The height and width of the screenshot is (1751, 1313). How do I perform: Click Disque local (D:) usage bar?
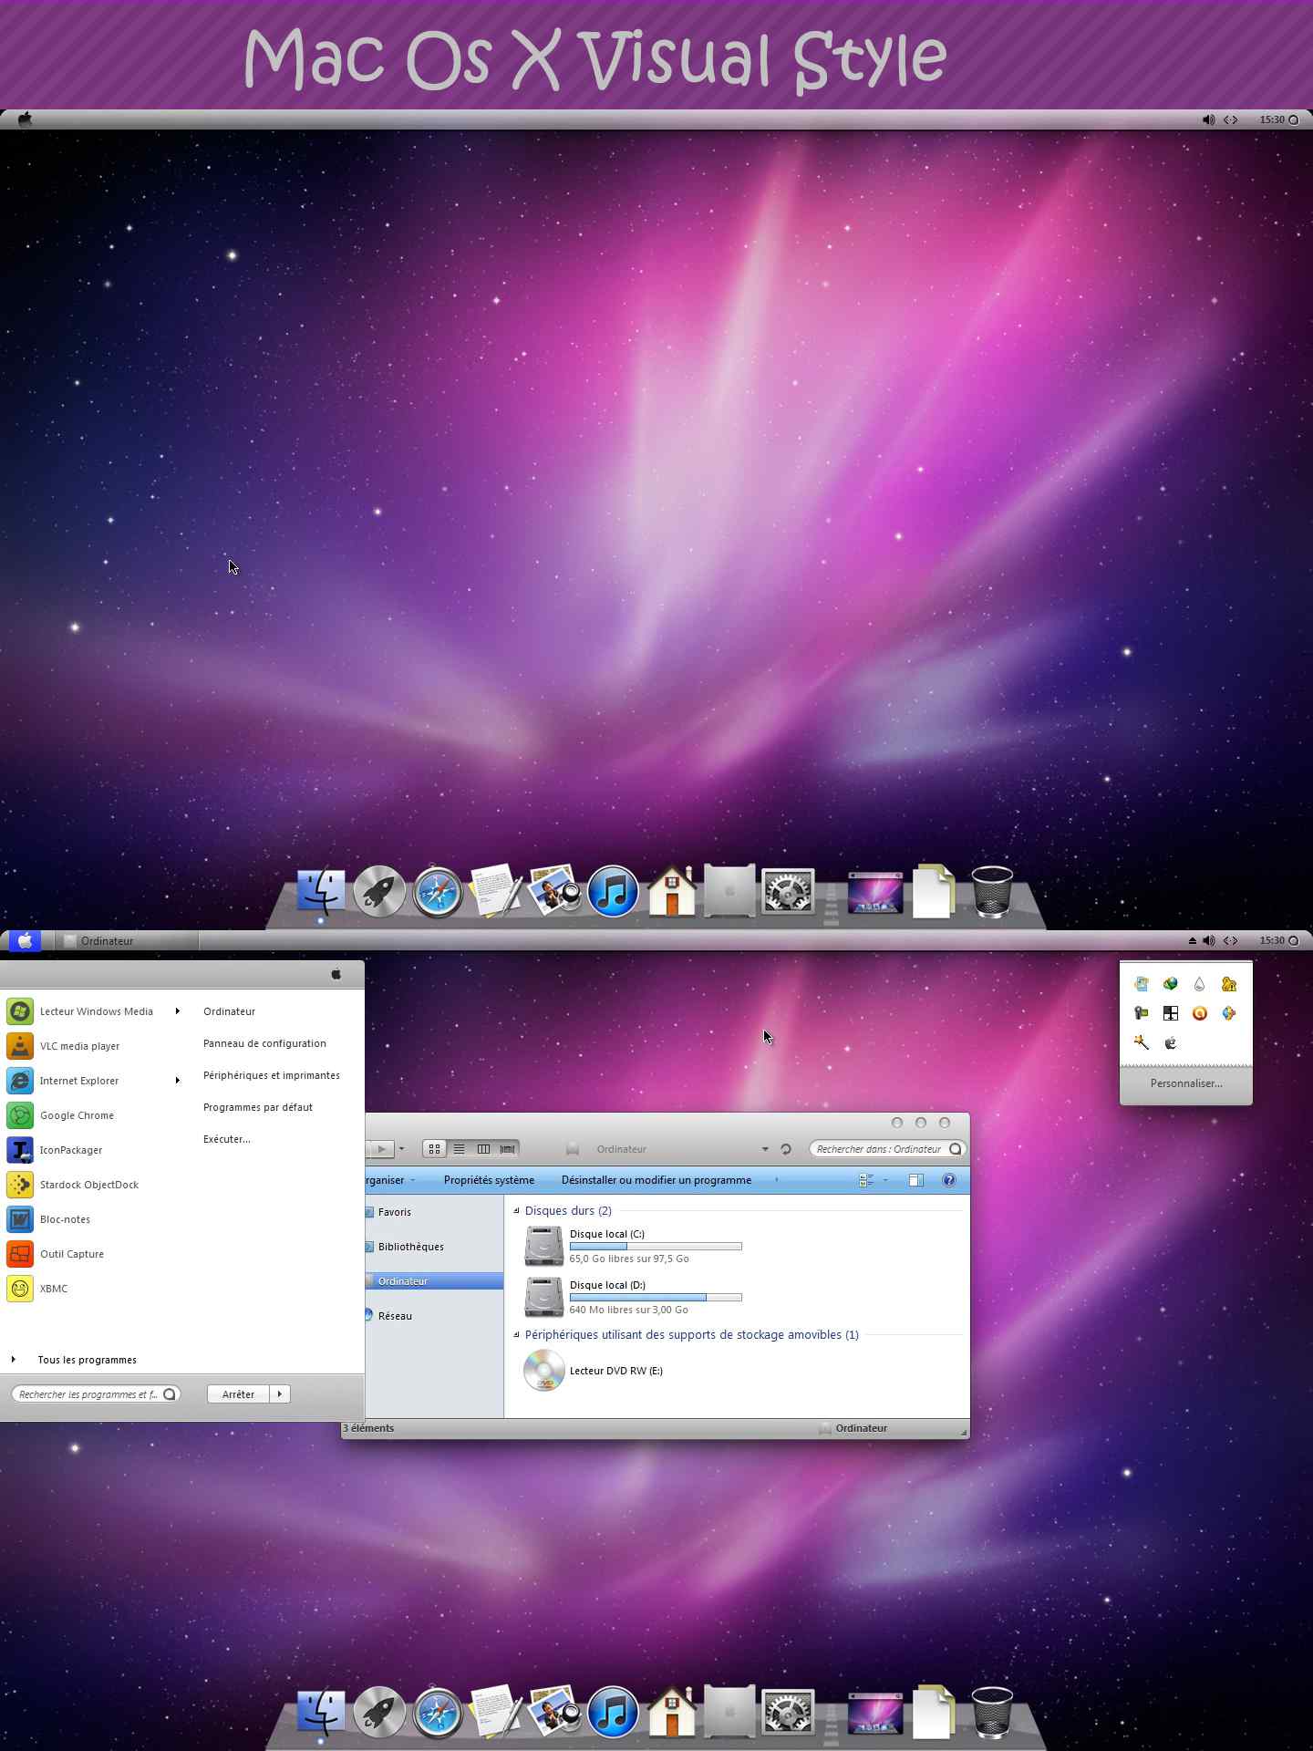point(656,1297)
